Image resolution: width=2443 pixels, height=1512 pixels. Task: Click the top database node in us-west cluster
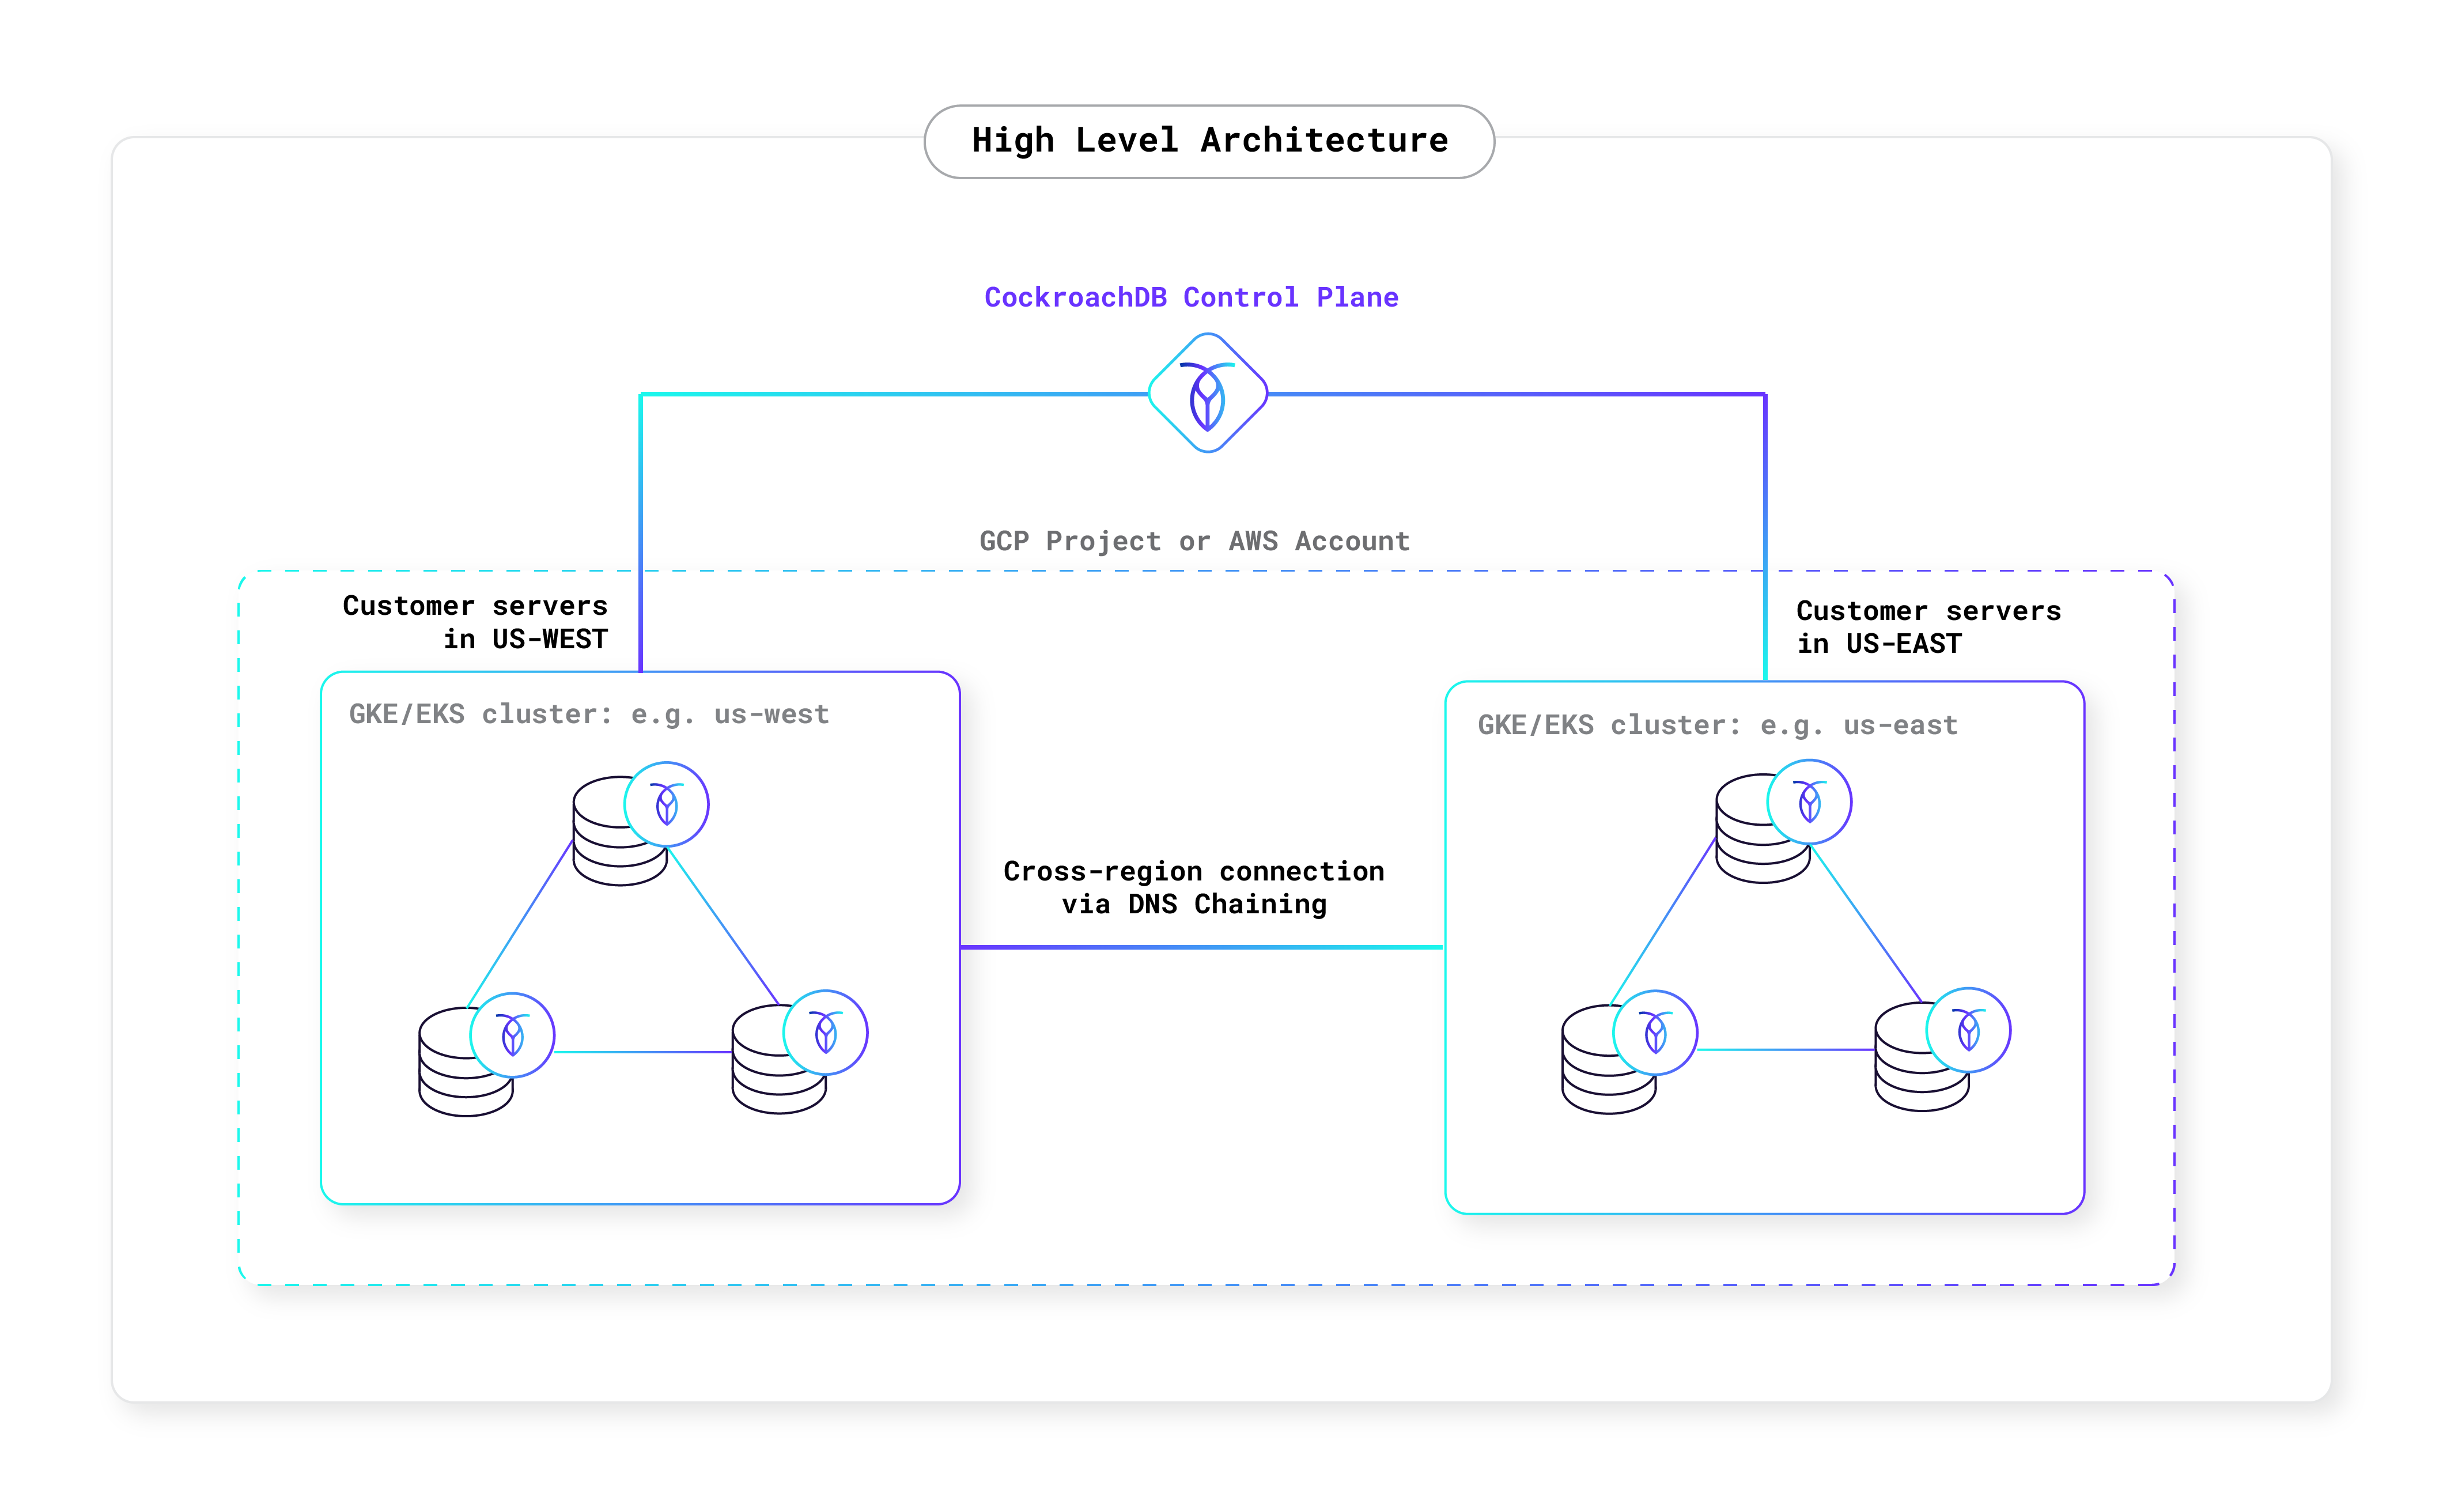640,823
